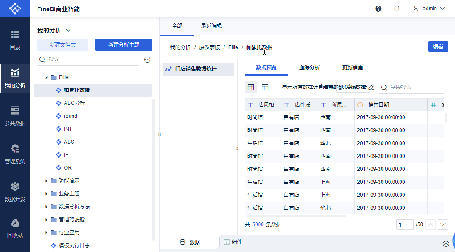
Task: Click the 店风格 text type icon
Action: coord(251,105)
